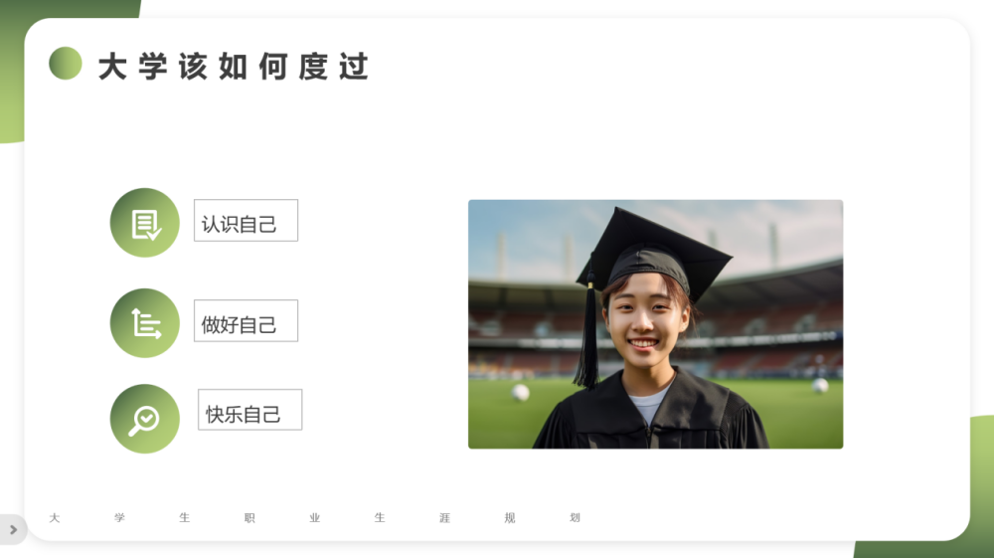Click the green circle bullet beside the title
The image size is (994, 558).
click(x=66, y=64)
